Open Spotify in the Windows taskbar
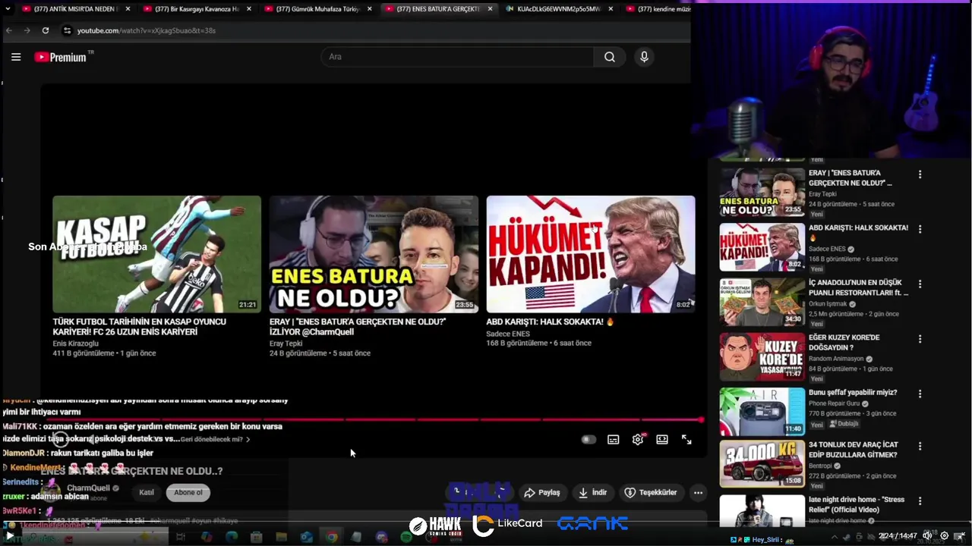972x546 pixels. tap(406, 537)
